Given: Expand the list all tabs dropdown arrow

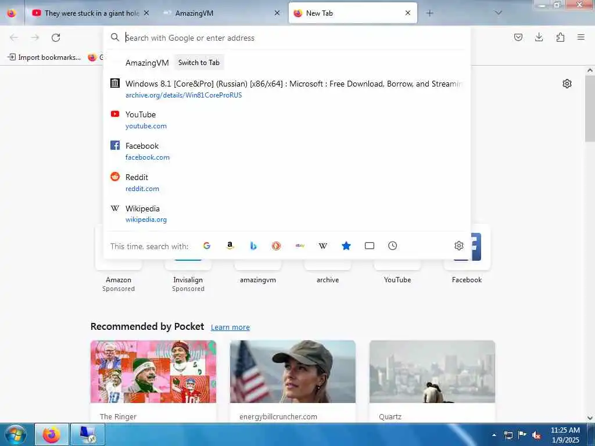Looking at the screenshot, I should pyautogui.click(x=498, y=13).
